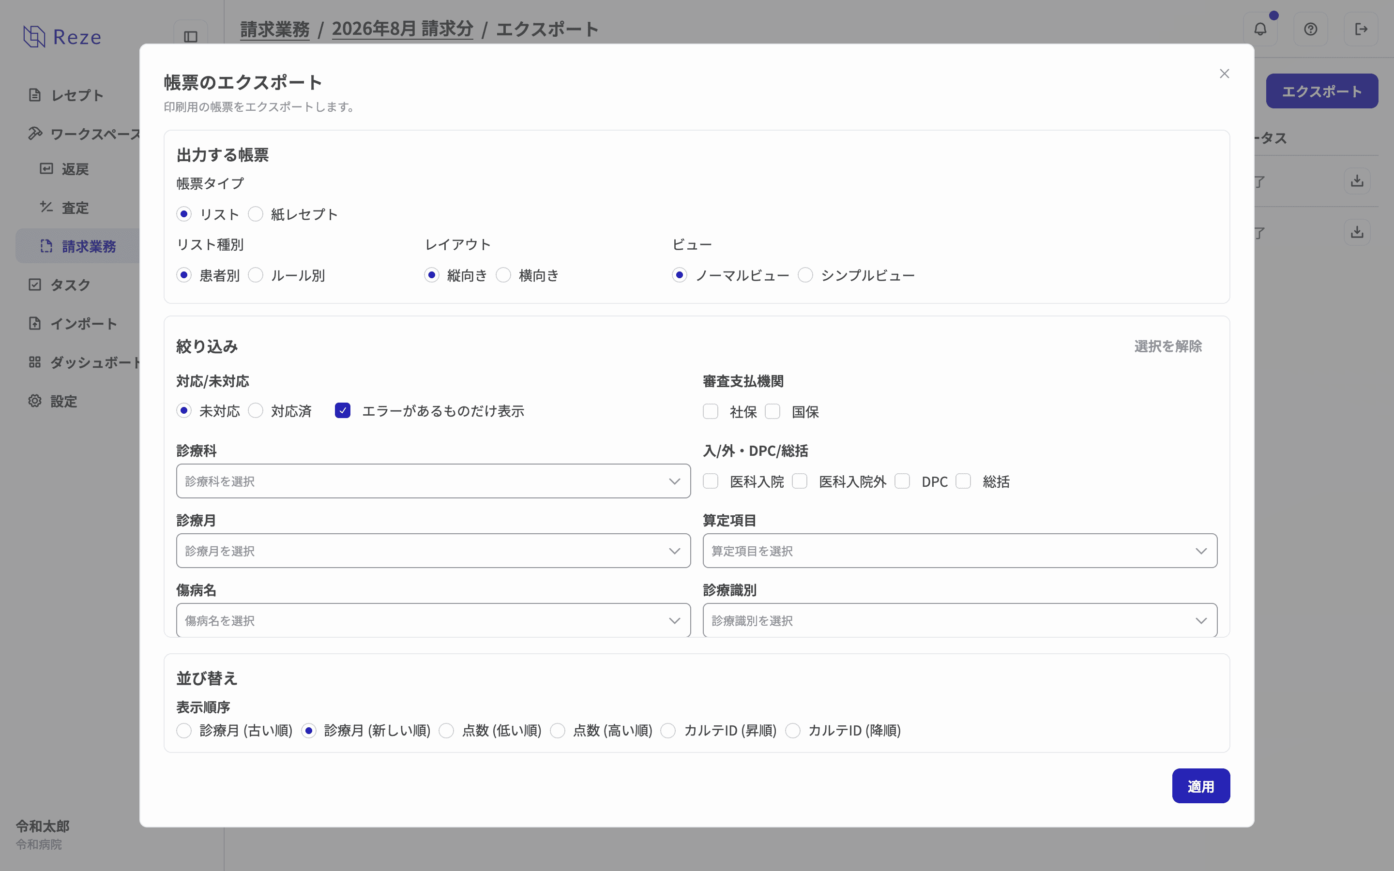1394x871 pixels.
Task: Click the ダッシュボード grid icon
Action: 35,362
